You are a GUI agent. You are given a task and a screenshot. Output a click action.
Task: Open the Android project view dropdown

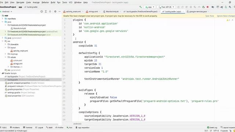click(7, 11)
